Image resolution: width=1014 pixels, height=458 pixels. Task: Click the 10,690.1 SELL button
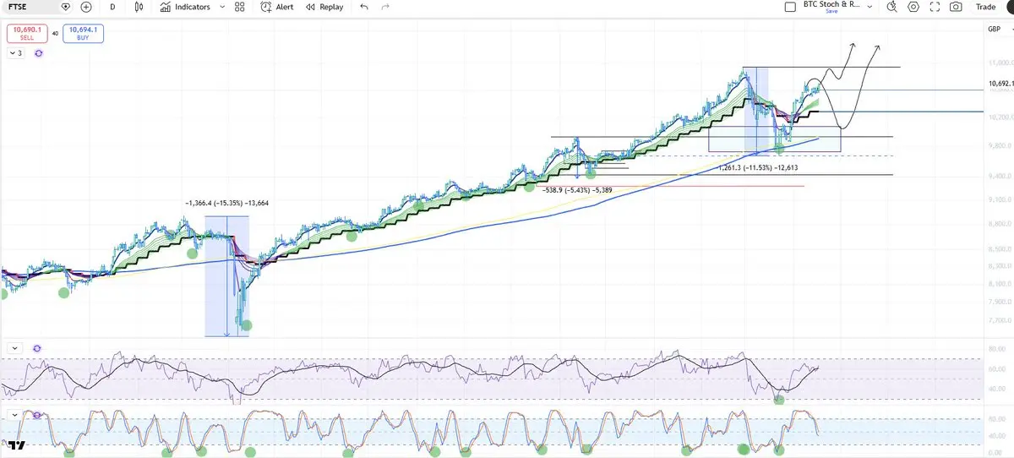pos(27,34)
